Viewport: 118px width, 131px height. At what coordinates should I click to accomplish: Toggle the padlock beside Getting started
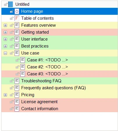click(12, 32)
